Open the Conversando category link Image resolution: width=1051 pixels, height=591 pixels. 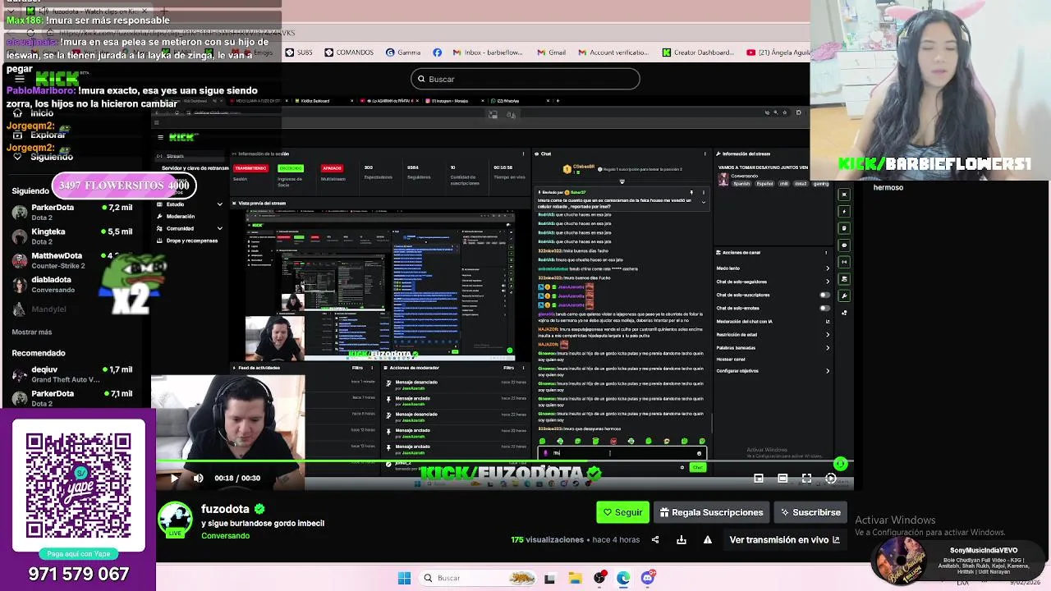coord(225,535)
